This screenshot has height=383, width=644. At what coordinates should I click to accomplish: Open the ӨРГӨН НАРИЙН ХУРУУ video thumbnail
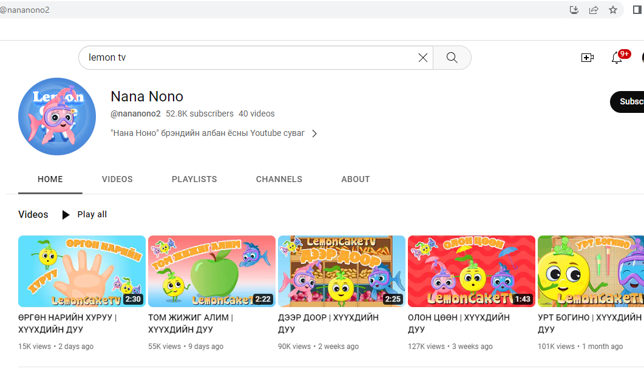coord(82,271)
